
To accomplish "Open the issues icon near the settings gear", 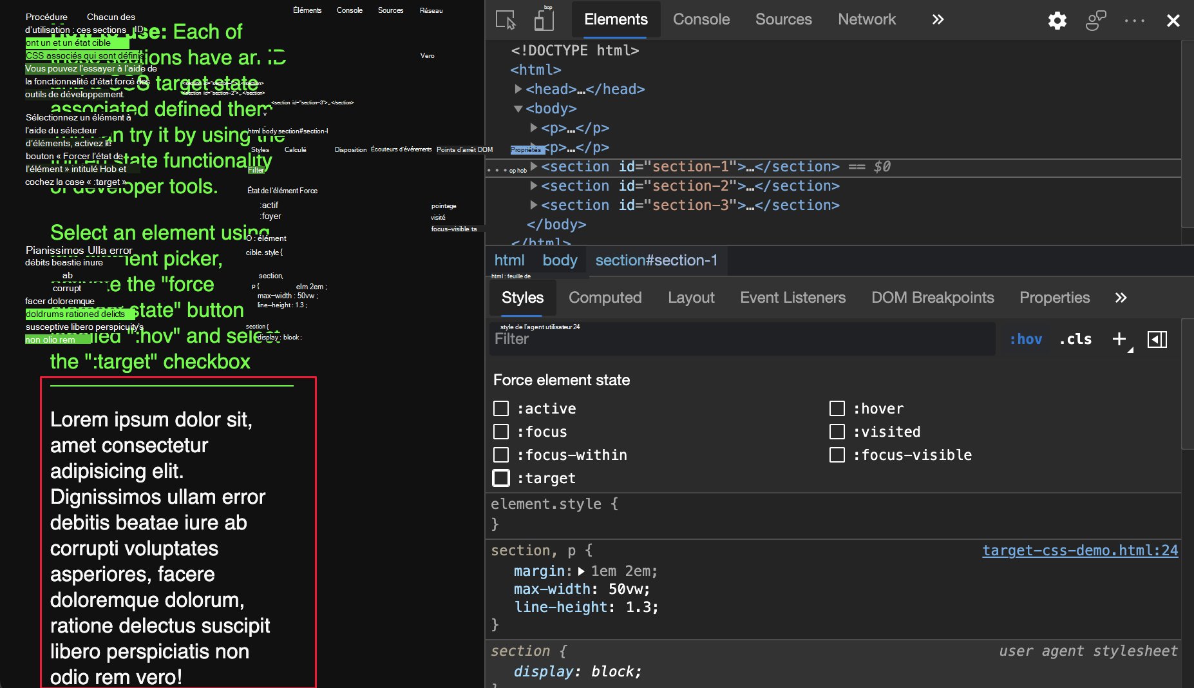I will pos(1095,20).
